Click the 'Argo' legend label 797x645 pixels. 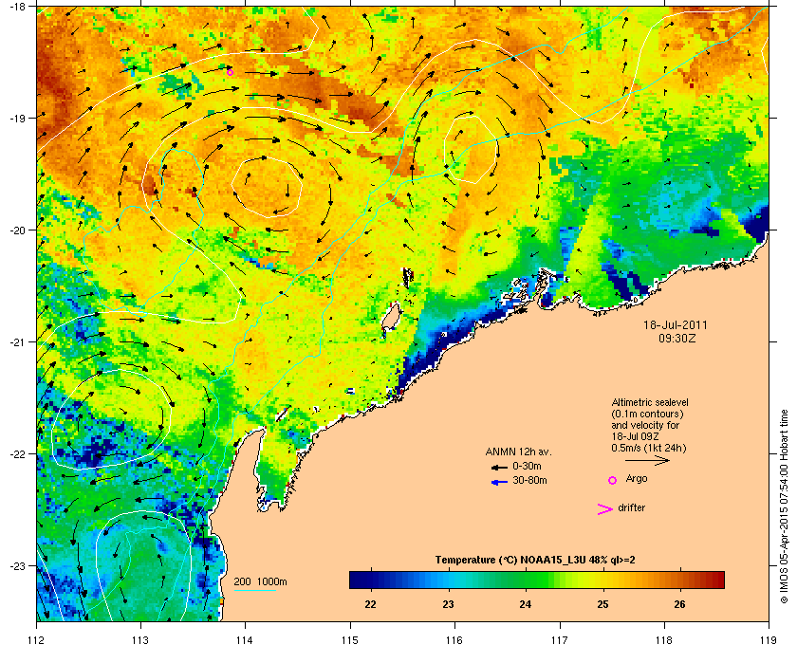[637, 479]
